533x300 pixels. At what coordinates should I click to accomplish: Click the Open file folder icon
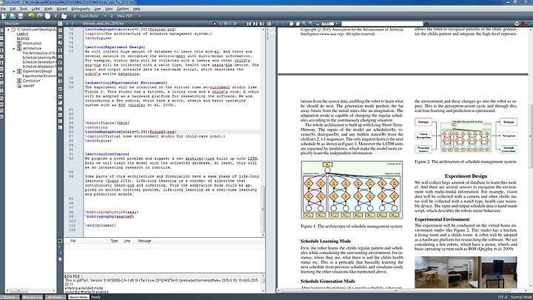[13, 16]
